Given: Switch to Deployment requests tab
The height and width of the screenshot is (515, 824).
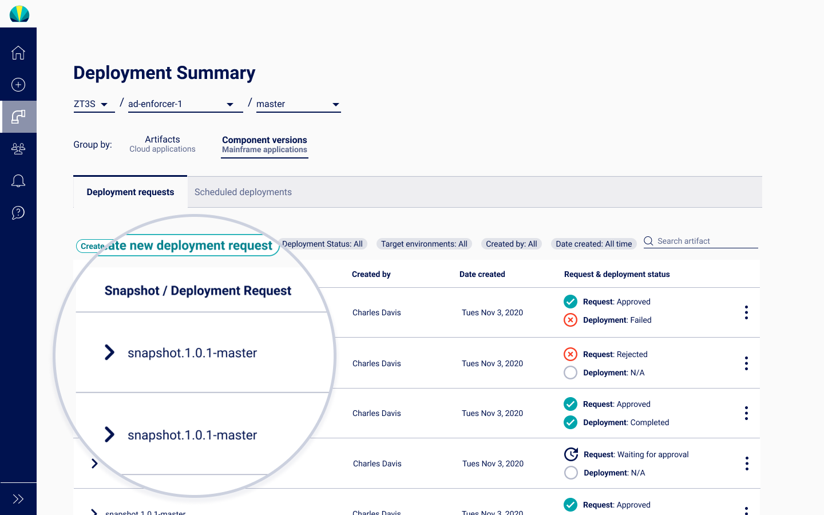Looking at the screenshot, I should click(130, 192).
